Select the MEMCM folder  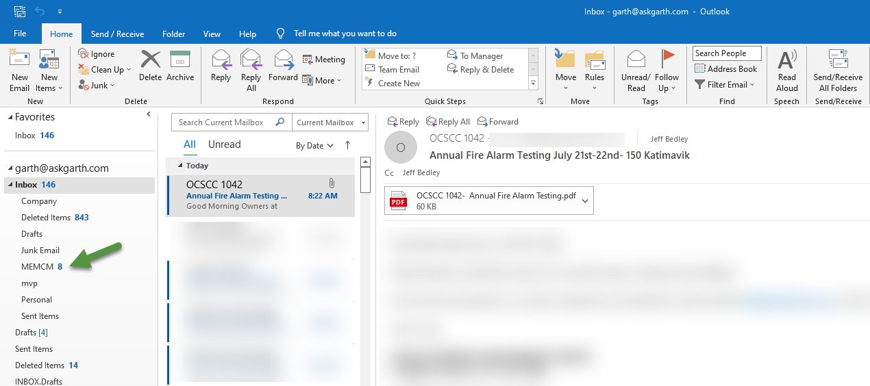42,267
